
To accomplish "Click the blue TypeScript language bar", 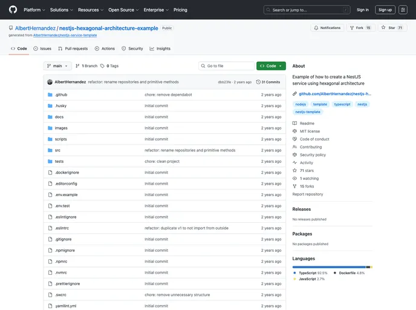I will [x=329, y=267].
